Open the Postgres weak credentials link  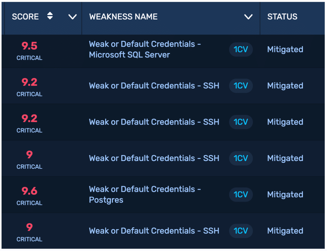point(145,194)
